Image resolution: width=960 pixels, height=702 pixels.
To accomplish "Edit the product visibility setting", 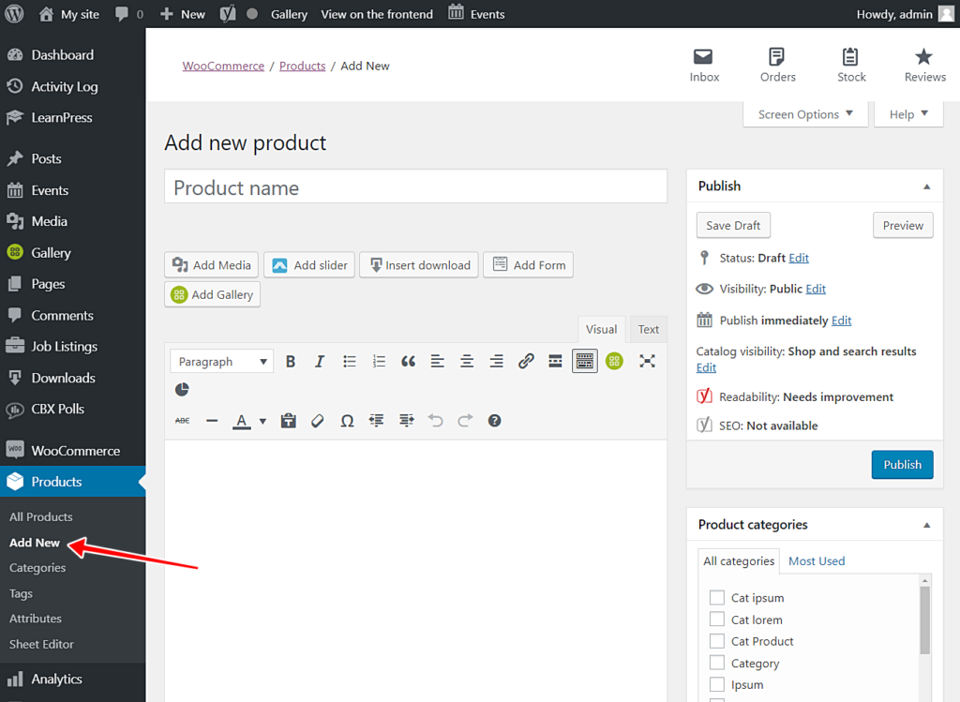I will [815, 289].
